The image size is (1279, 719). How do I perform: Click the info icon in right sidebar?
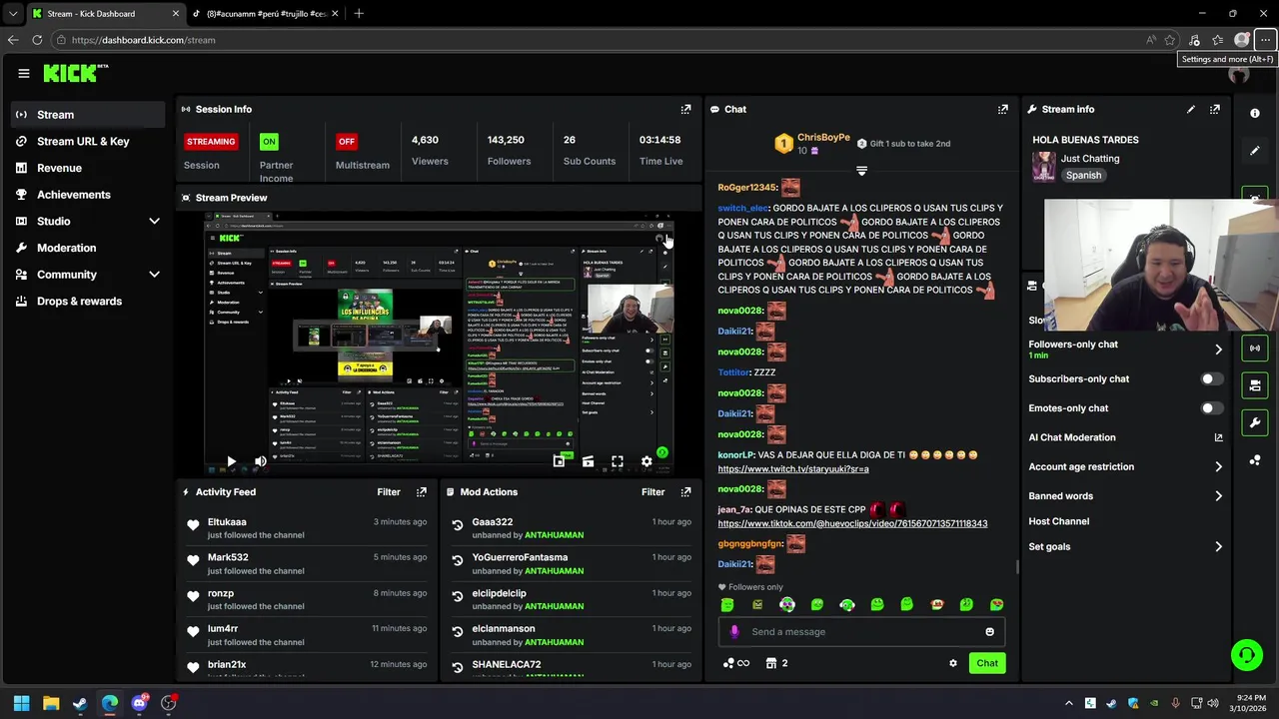tap(1255, 114)
